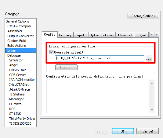
Task: Switch to the Config tab
Action: click(x=50, y=34)
